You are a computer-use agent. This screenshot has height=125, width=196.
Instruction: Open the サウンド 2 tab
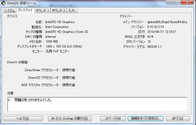(58, 11)
